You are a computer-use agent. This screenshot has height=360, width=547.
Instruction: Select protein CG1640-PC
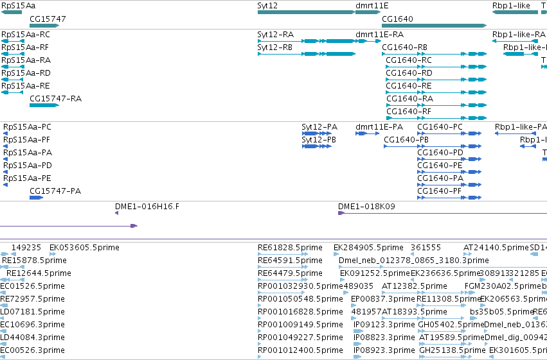coord(440,127)
